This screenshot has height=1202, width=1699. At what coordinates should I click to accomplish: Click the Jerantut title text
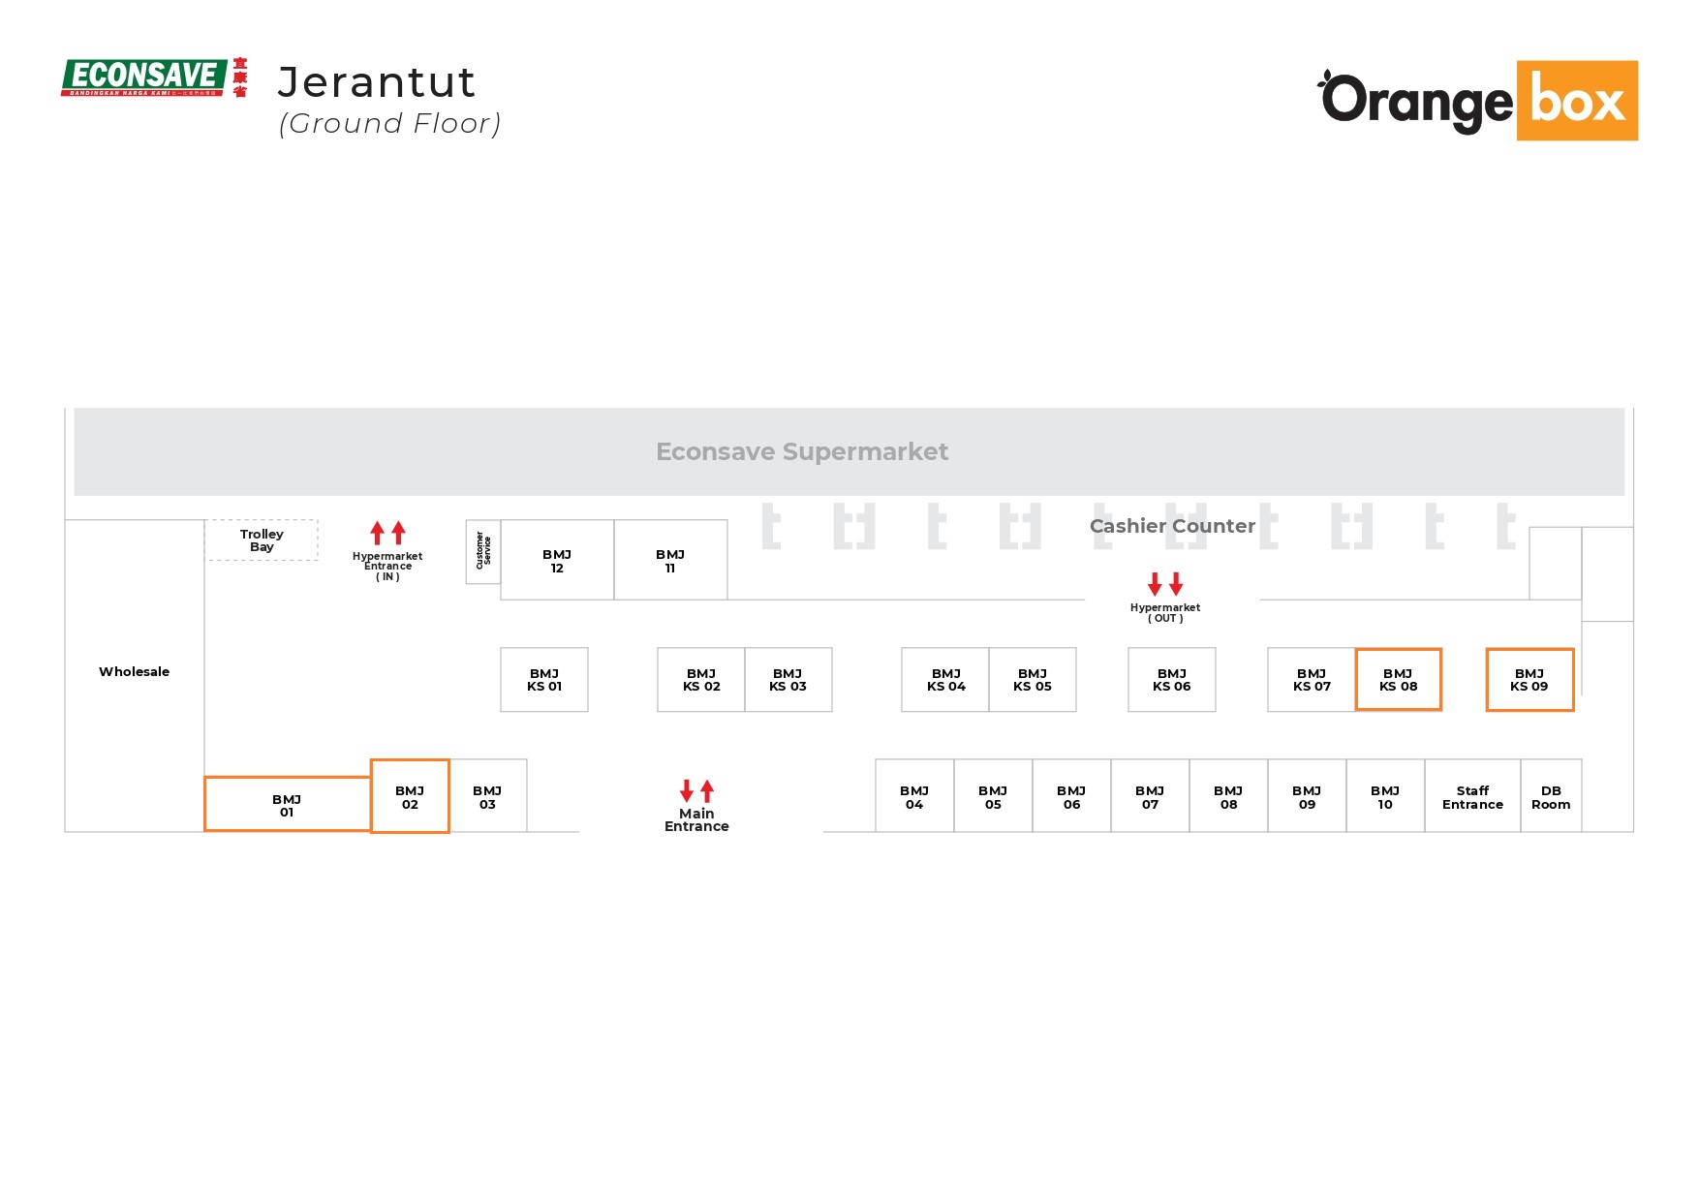point(377,83)
